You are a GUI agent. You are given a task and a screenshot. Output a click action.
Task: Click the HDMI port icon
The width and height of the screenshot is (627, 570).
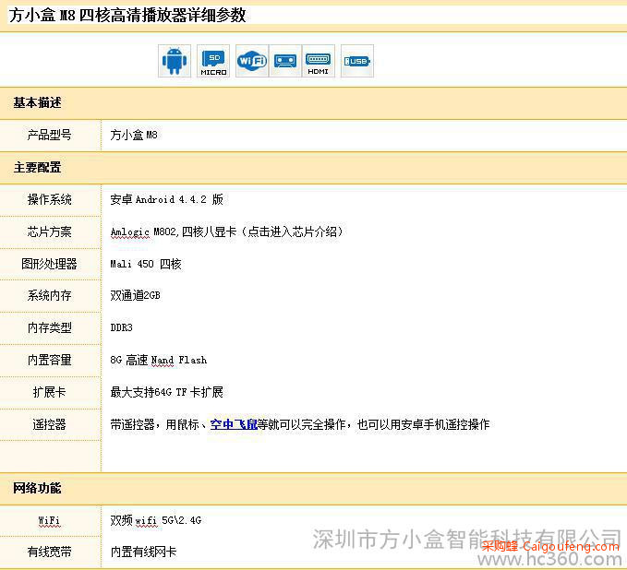(x=319, y=61)
